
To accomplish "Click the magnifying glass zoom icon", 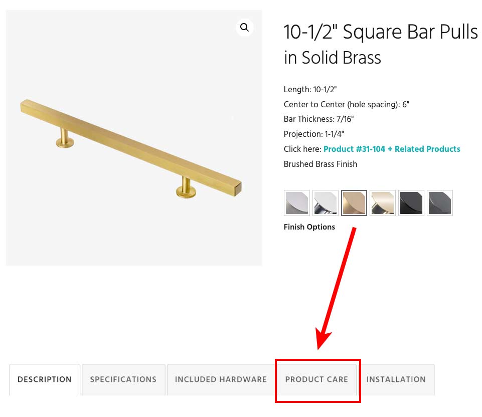I will coord(244,28).
